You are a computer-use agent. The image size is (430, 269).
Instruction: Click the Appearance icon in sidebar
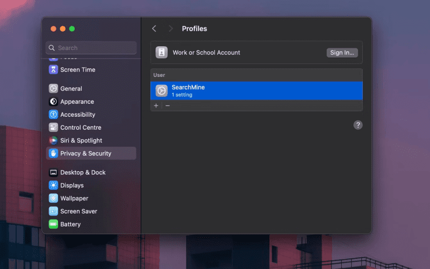pos(53,102)
